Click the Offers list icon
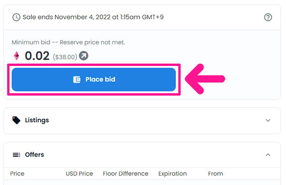This screenshot has height=185, width=286. click(16, 155)
